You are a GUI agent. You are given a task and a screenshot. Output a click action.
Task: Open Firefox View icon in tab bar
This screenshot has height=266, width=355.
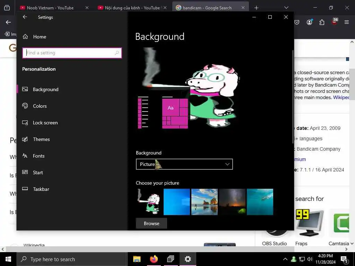[7, 8]
